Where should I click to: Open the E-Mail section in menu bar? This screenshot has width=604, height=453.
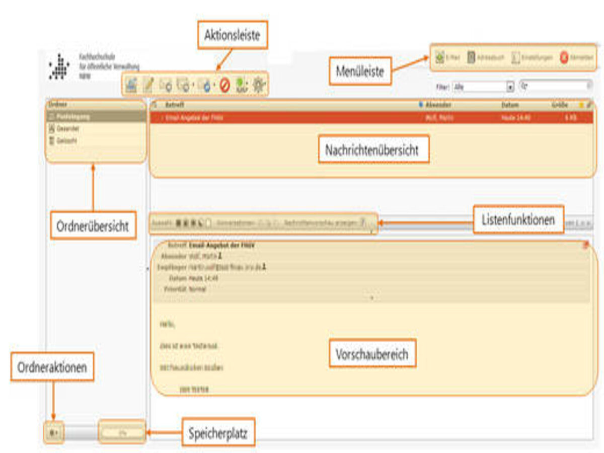[x=447, y=57]
